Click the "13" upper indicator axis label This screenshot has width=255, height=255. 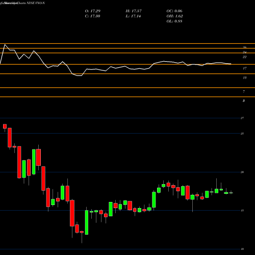pyautogui.click(x=244, y=78)
